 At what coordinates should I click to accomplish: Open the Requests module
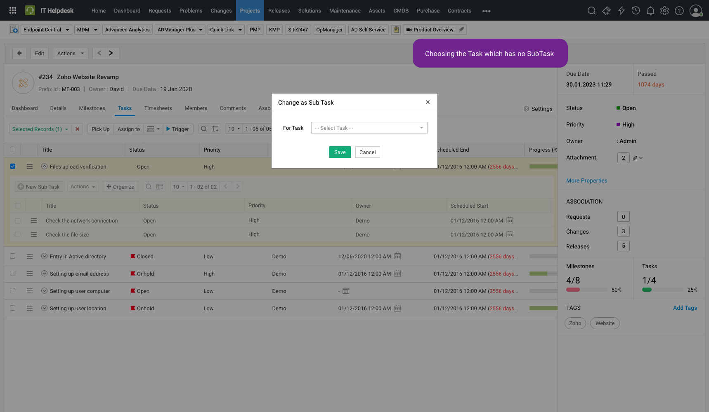pyautogui.click(x=160, y=11)
